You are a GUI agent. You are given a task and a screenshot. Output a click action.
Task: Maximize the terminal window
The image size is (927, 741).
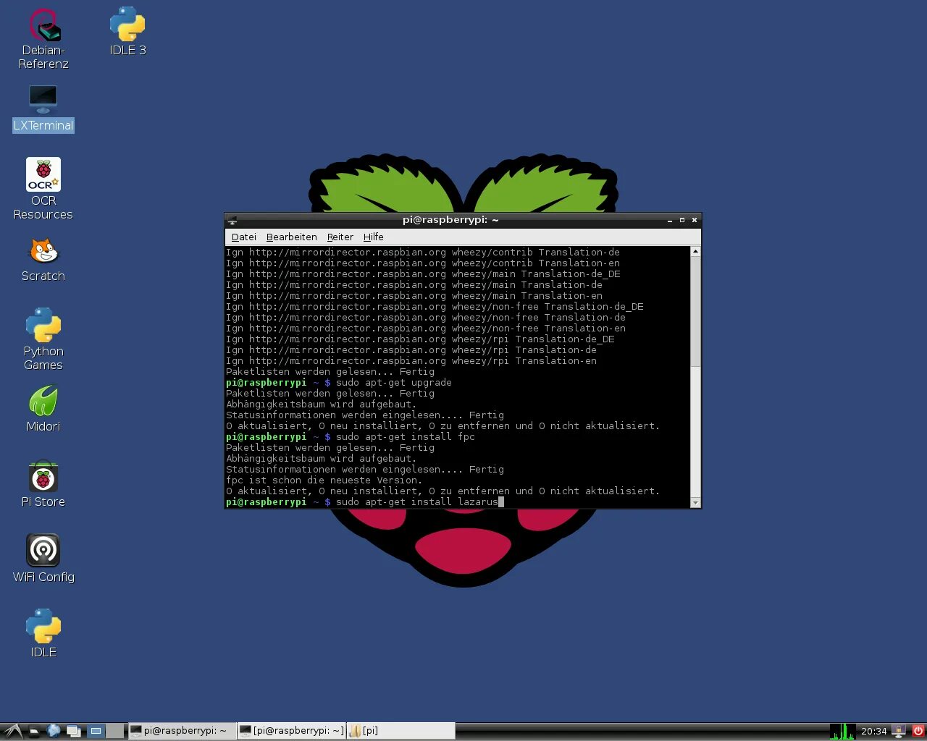[681, 220]
